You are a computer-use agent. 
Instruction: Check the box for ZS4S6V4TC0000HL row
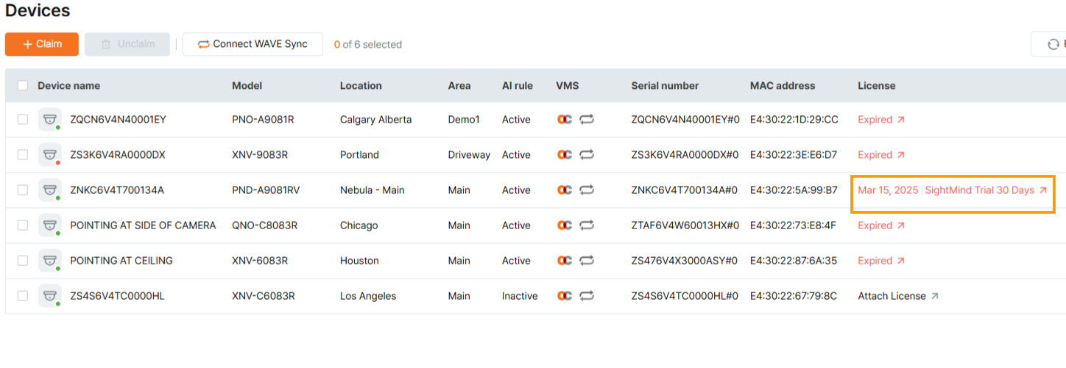click(23, 296)
